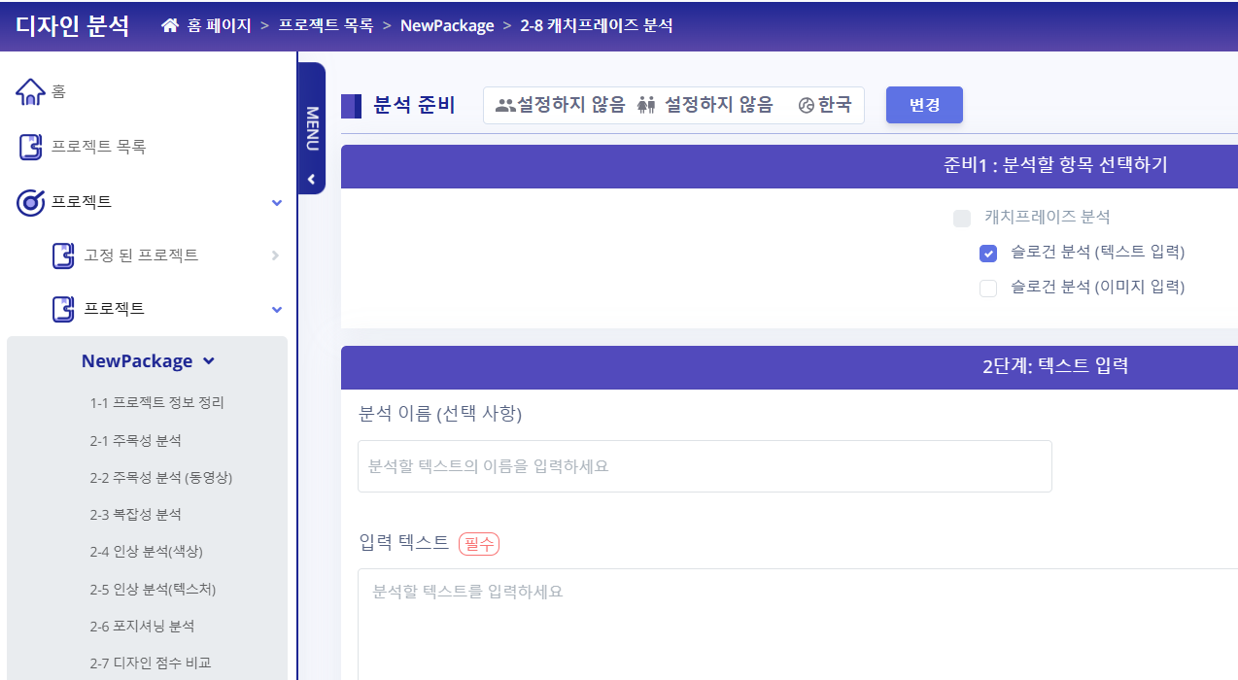Click the 프로젝트 목록 sidebar icon
The height and width of the screenshot is (680, 1238).
[x=31, y=147]
